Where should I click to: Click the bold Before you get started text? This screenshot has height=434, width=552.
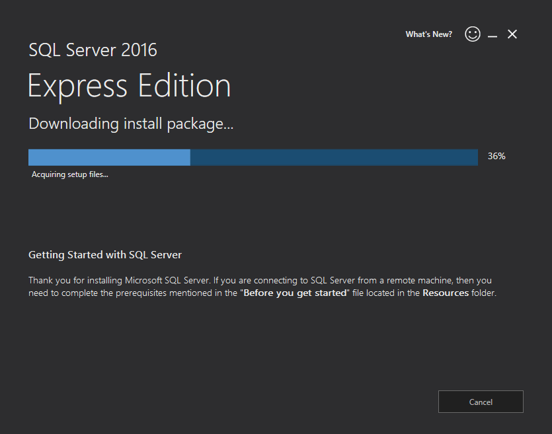coord(295,293)
